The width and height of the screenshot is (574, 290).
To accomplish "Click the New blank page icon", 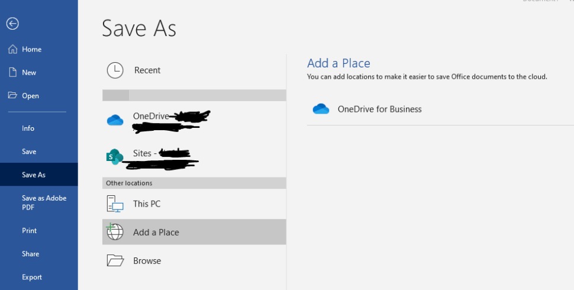I will (x=13, y=72).
